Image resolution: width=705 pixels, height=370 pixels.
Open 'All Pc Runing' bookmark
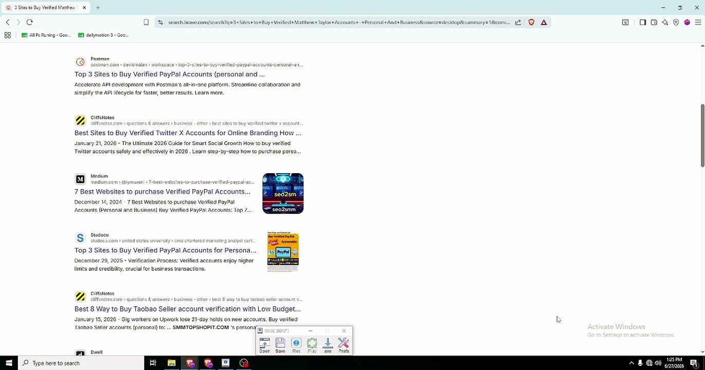[46, 35]
